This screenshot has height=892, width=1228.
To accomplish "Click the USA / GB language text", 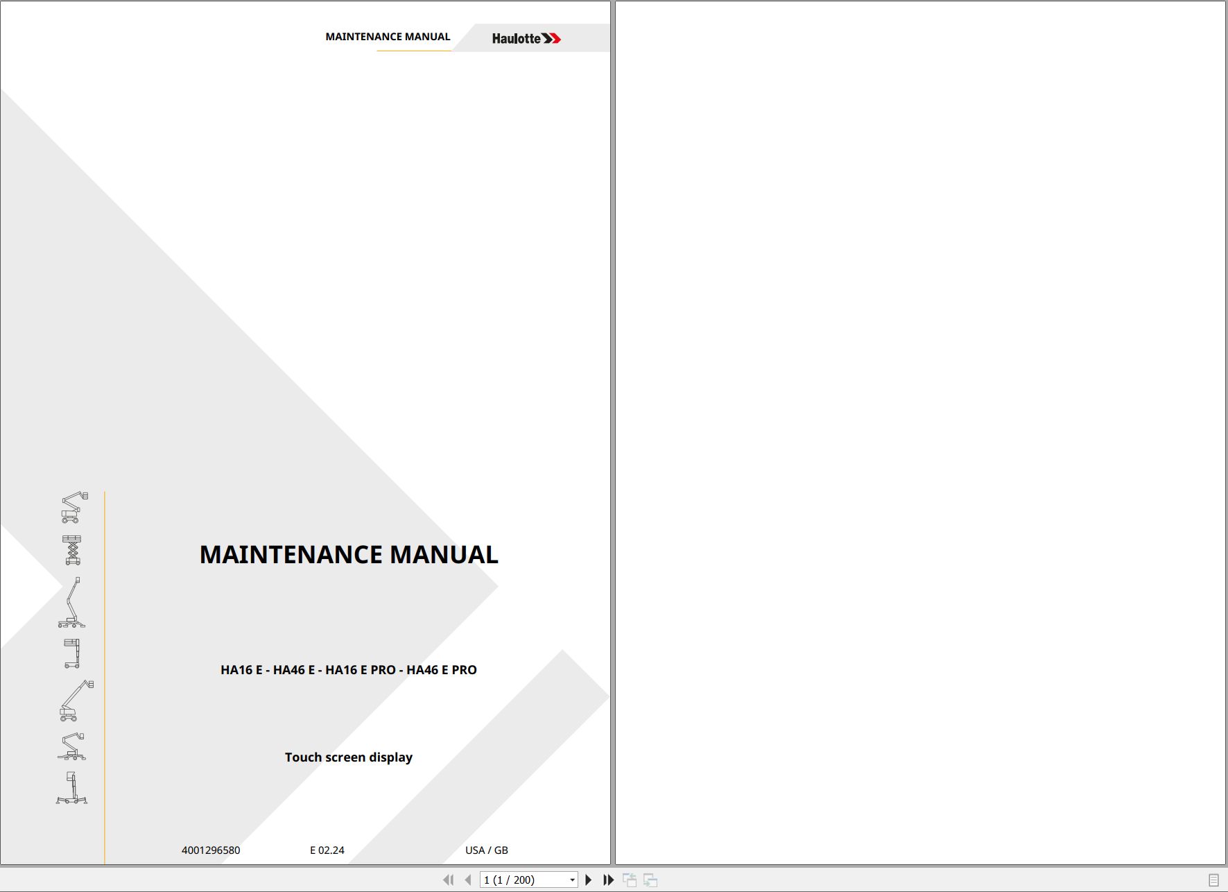I will [487, 850].
